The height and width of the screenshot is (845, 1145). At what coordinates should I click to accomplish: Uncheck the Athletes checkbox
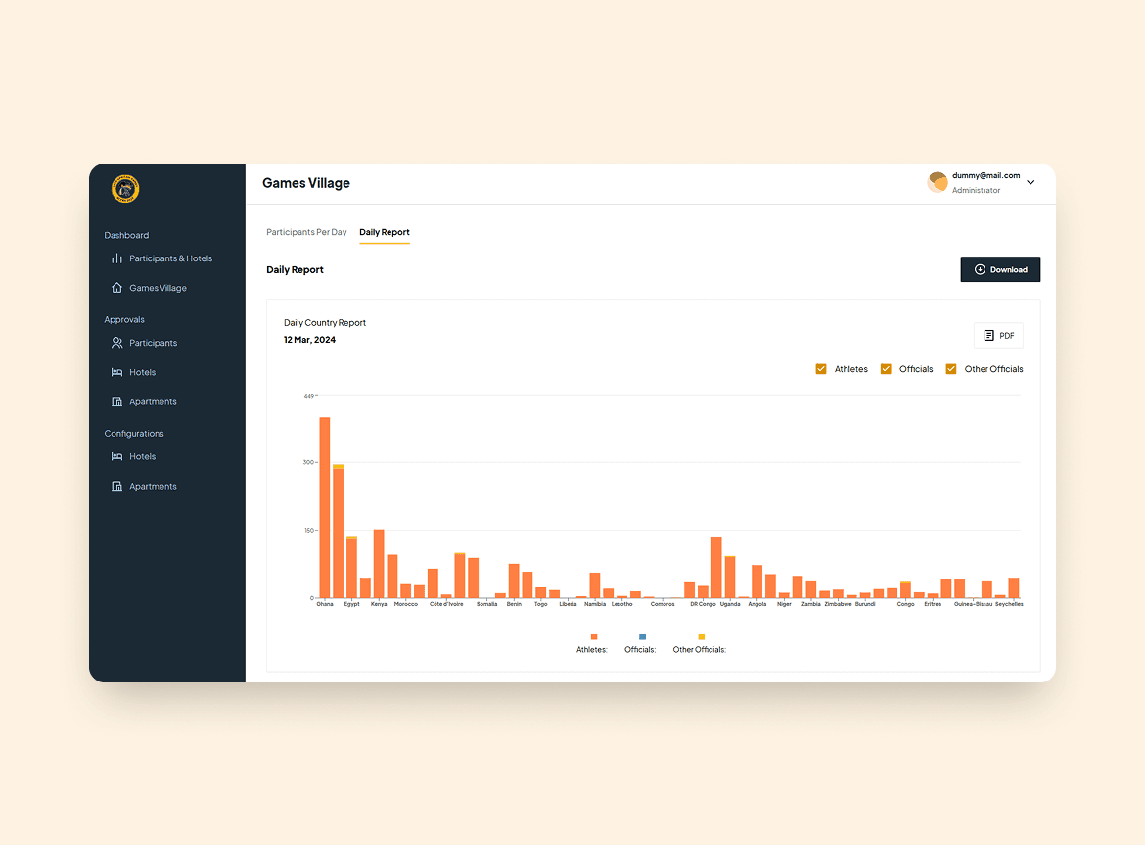pyautogui.click(x=821, y=369)
